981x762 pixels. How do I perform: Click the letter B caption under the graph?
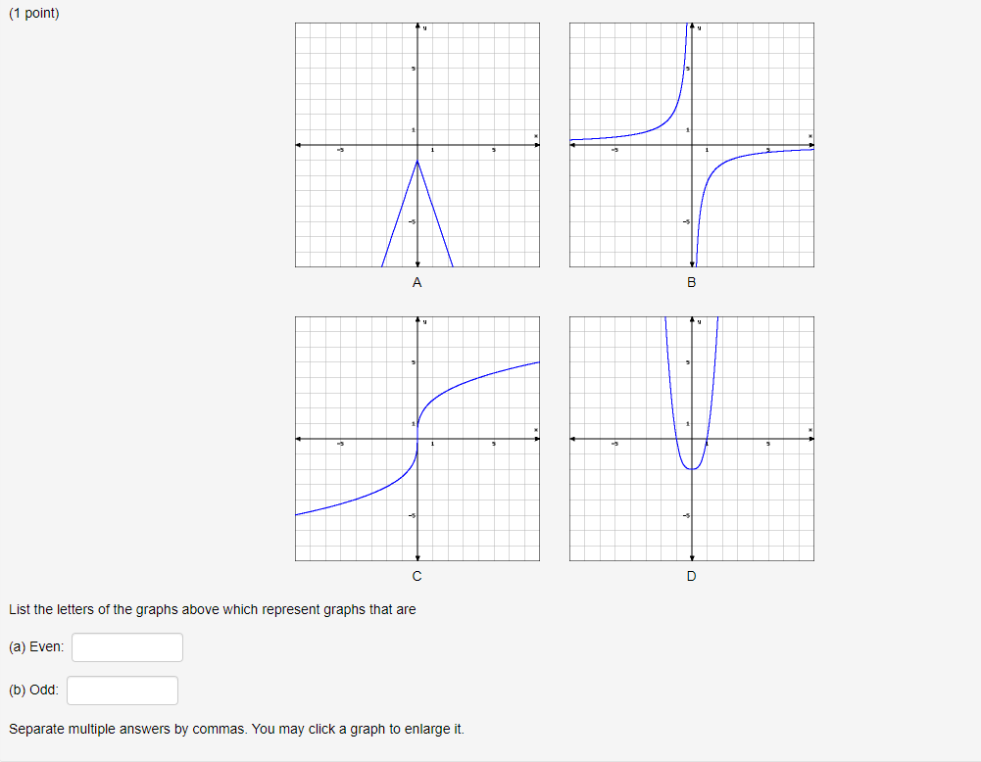coord(691,282)
